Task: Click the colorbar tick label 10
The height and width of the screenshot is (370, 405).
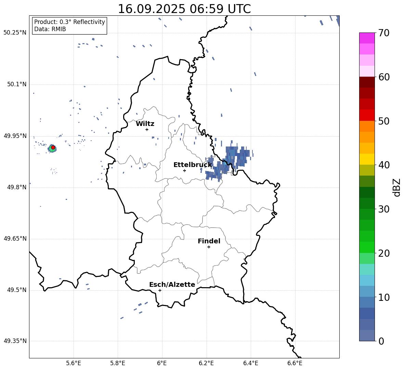Action: [384, 297]
